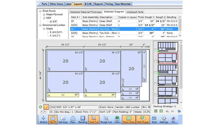This screenshot has width=218, height=126.
Task: Toggle the Banding display button
Action: [83, 119]
